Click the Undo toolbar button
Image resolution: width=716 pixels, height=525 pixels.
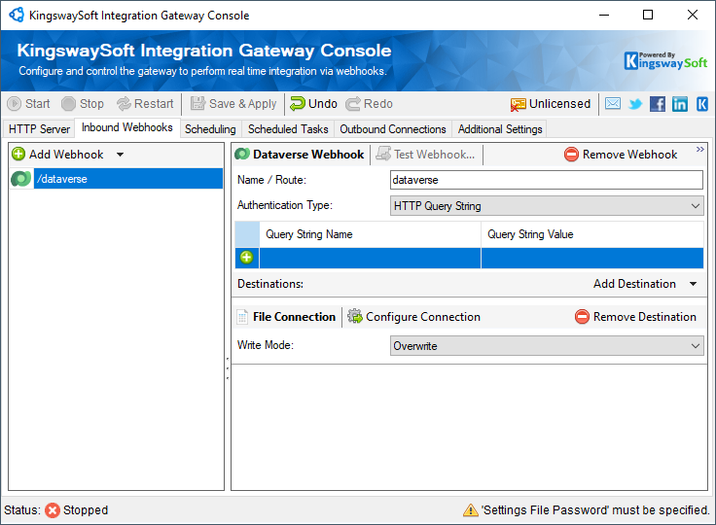click(313, 104)
